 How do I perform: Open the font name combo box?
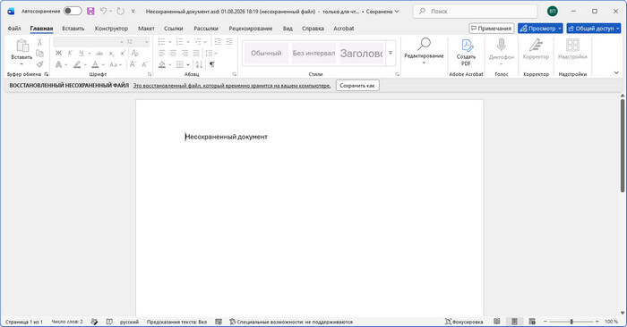(89, 41)
